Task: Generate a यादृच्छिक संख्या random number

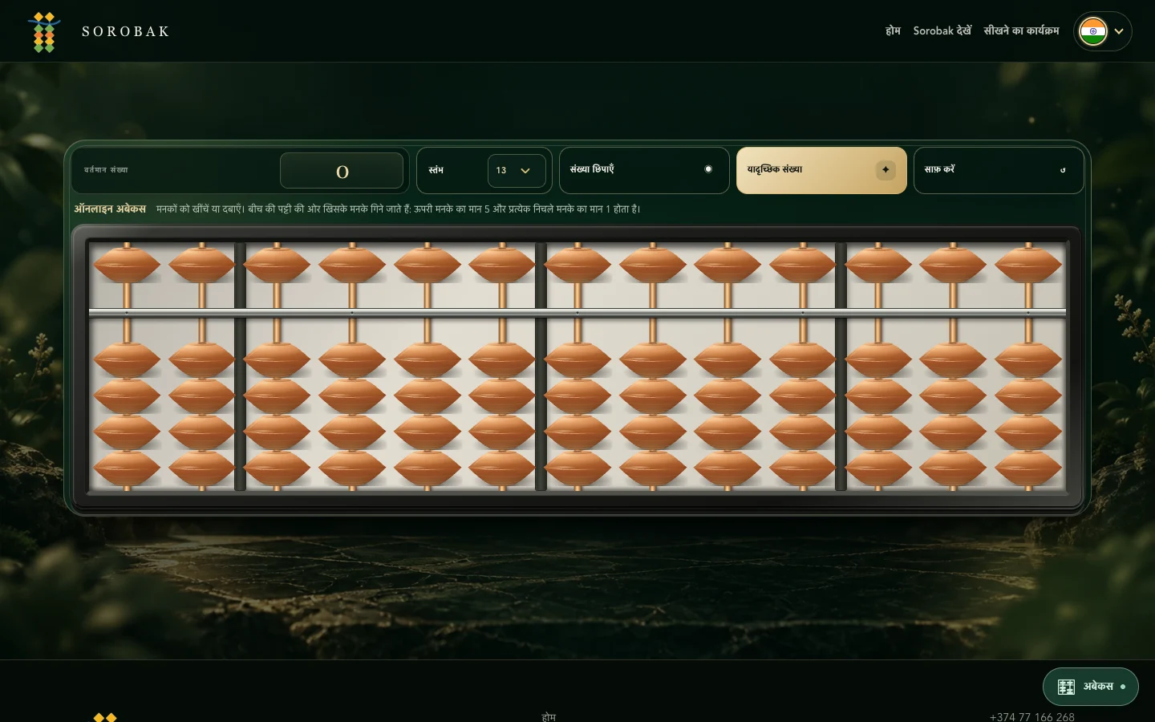Action: coord(821,170)
